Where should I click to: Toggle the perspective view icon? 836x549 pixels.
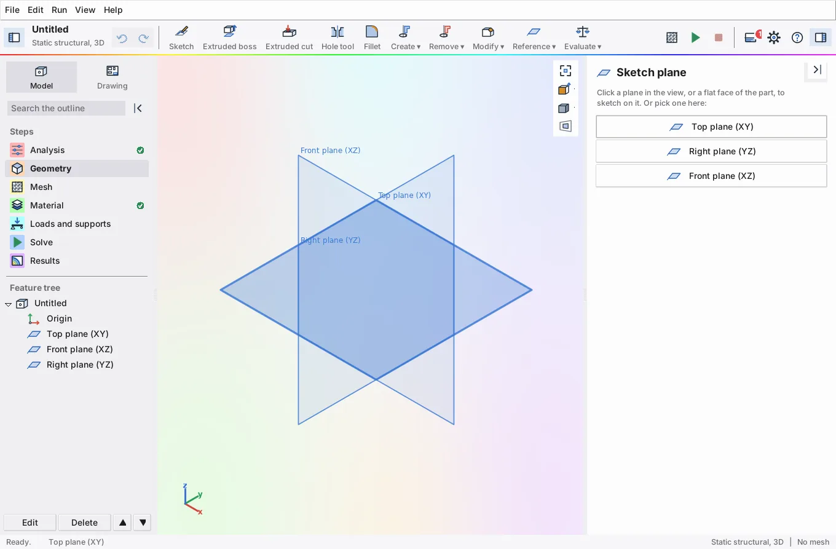click(x=566, y=126)
